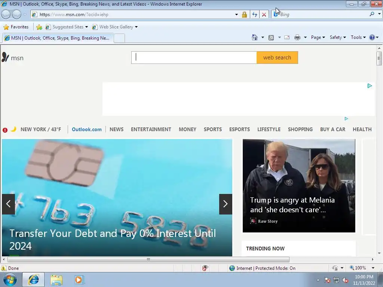
Task: Go to MONEY section
Action: tap(188, 129)
